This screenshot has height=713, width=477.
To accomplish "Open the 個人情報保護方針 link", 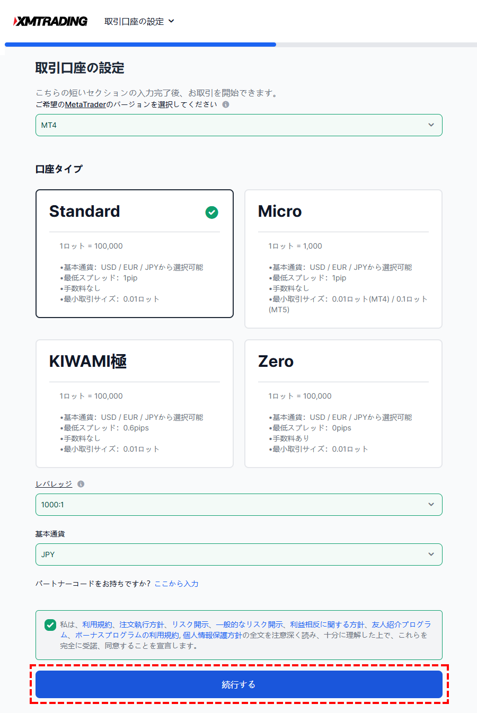I will pyautogui.click(x=212, y=635).
